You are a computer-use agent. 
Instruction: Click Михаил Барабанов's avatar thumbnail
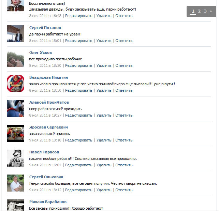click(16, 205)
